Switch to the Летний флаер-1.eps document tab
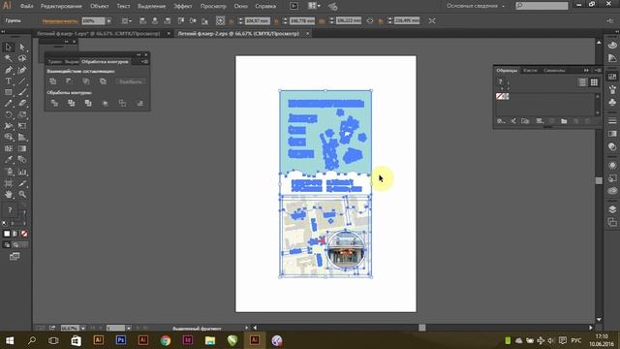The width and height of the screenshot is (620, 349). pyautogui.click(x=99, y=34)
